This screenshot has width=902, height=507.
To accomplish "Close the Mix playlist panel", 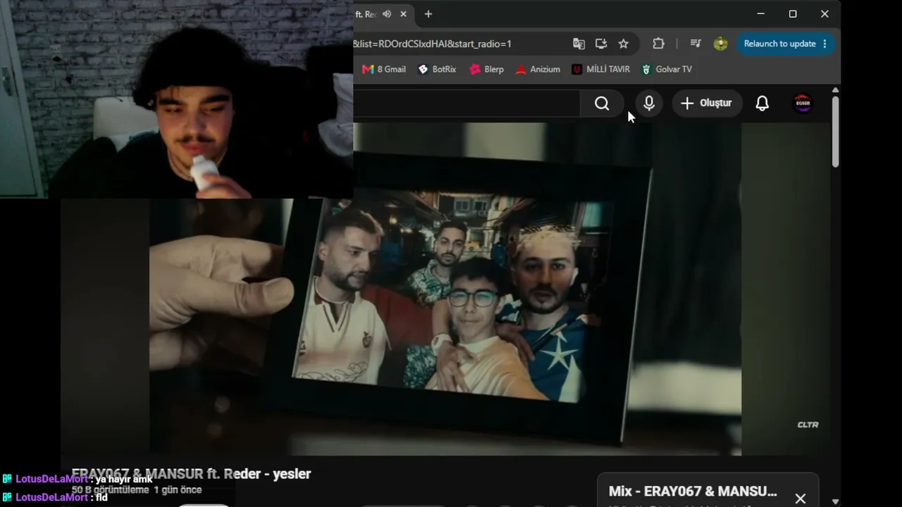I will point(800,499).
